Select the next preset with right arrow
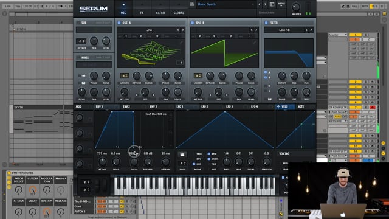Viewport: 389px width, 219px height. coord(265,4)
